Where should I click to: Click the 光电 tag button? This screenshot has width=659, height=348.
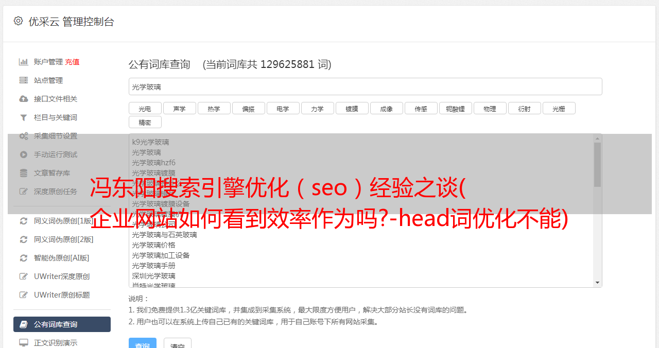pos(145,109)
